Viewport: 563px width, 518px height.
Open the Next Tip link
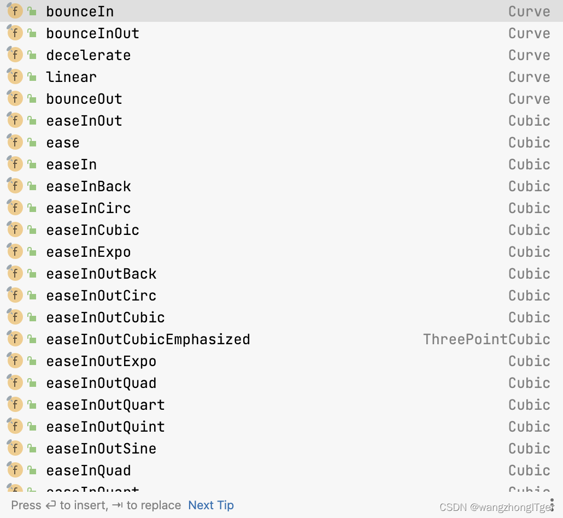pyautogui.click(x=211, y=505)
